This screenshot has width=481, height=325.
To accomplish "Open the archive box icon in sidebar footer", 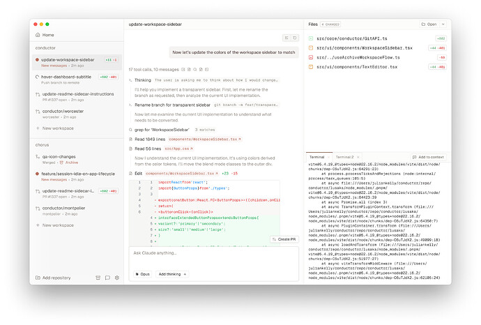I will coord(98,278).
